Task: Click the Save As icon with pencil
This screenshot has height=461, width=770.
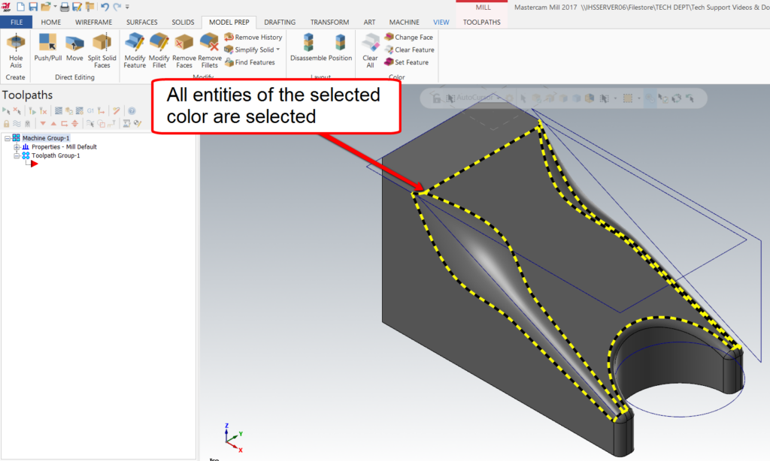Action: coord(77,6)
